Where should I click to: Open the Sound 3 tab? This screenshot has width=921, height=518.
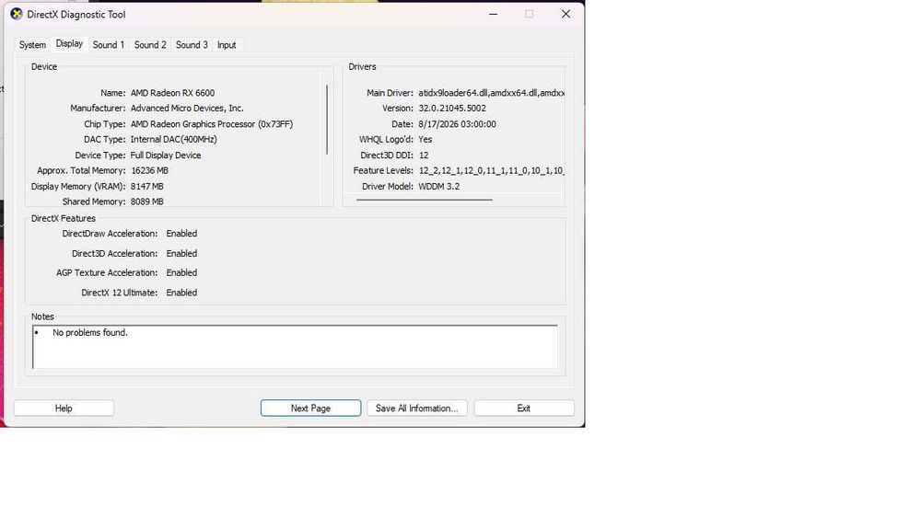(x=192, y=45)
